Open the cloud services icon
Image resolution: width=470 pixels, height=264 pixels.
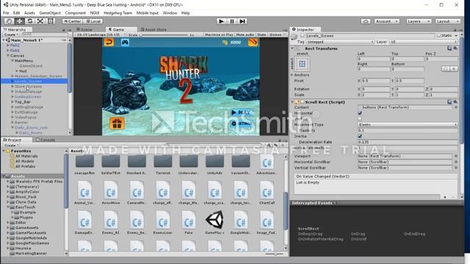[x=366, y=21]
